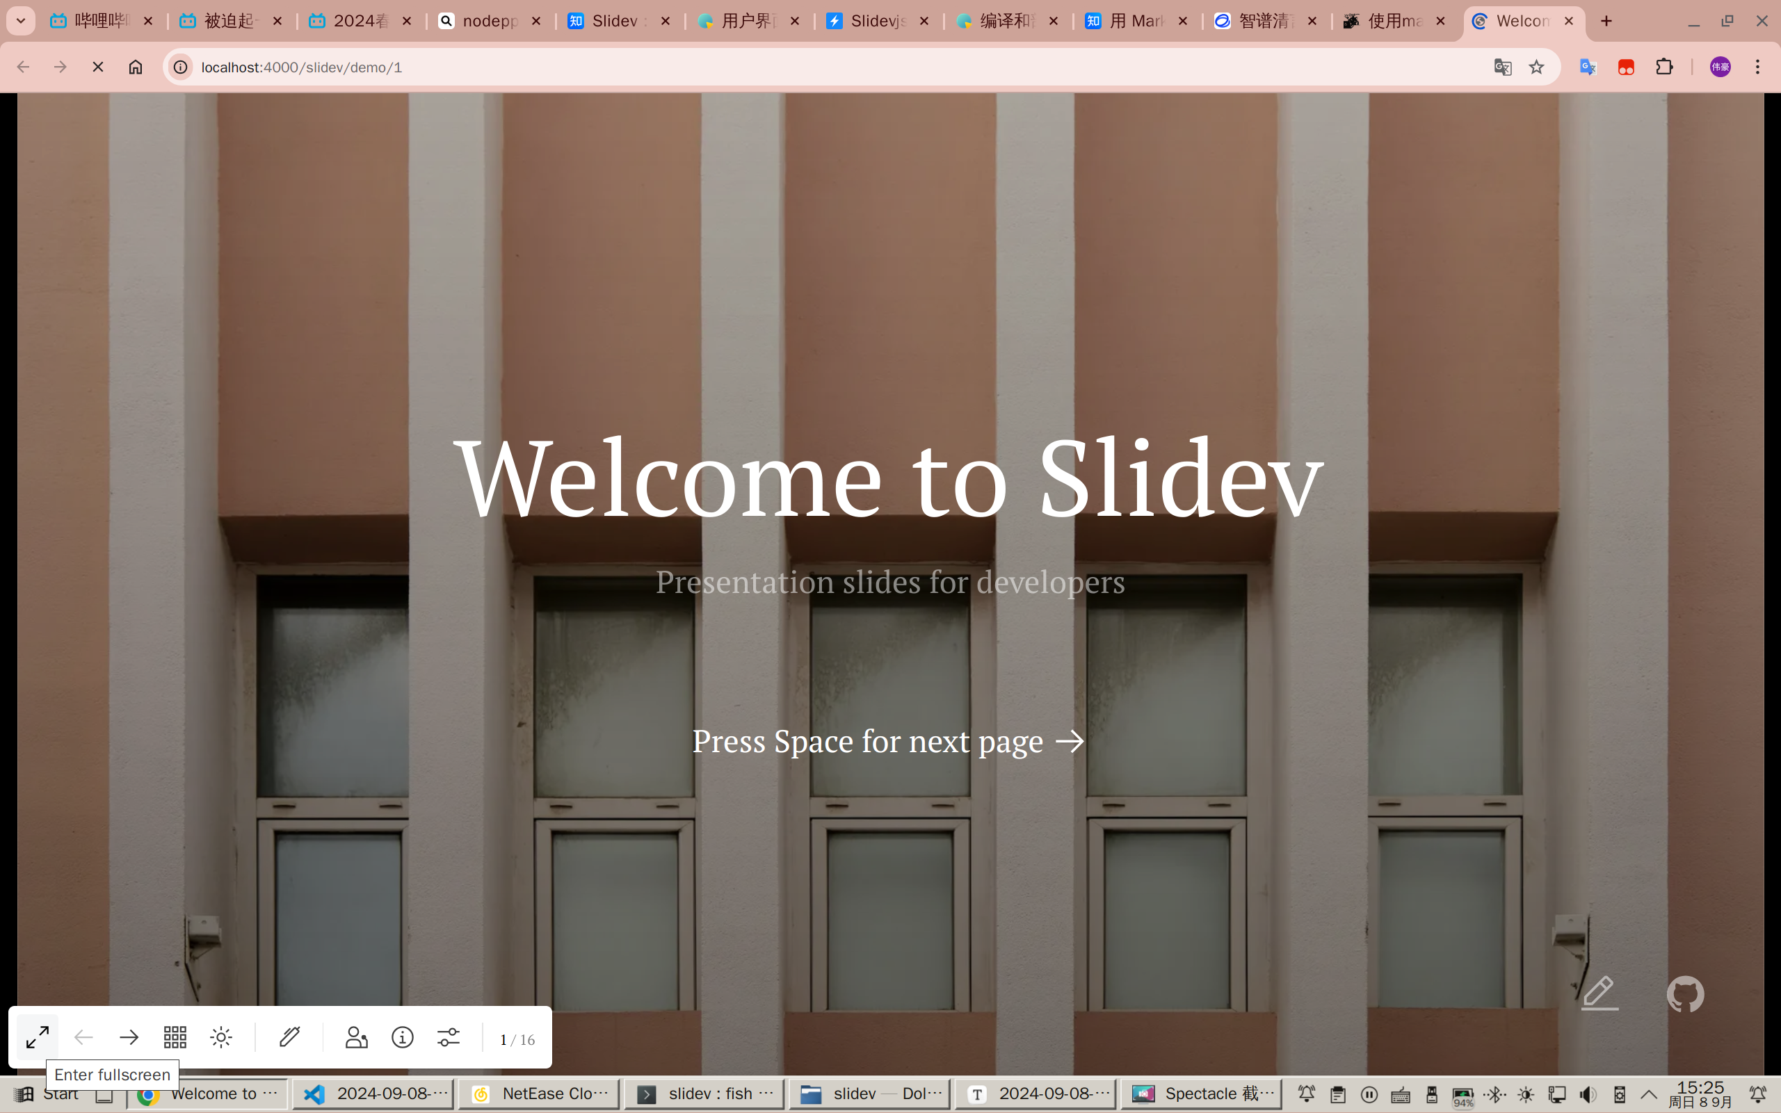Go to next slide arrow
Image resolution: width=1781 pixels, height=1113 pixels.
pos(129,1037)
